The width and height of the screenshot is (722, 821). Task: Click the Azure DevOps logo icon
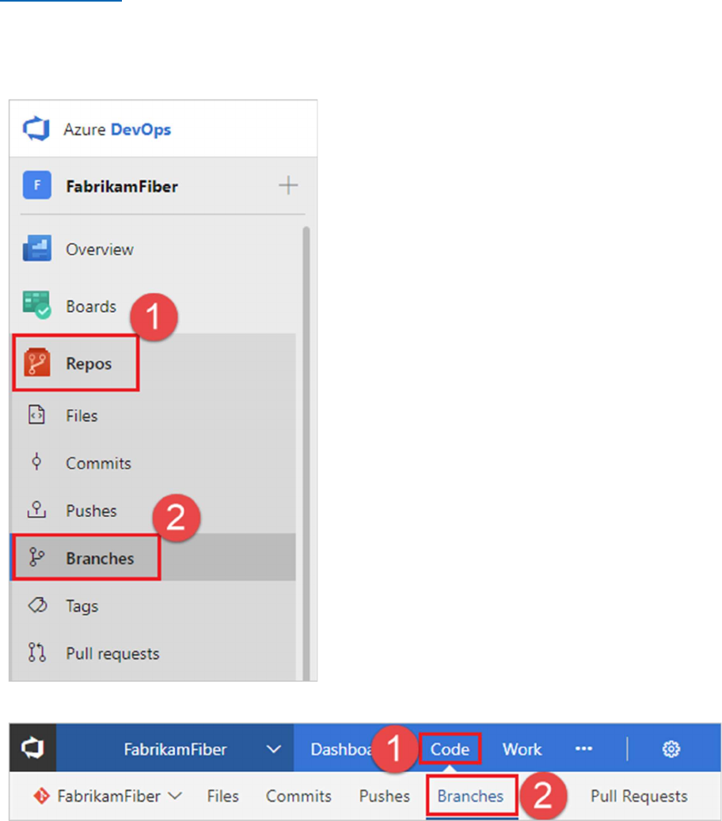coord(36,129)
